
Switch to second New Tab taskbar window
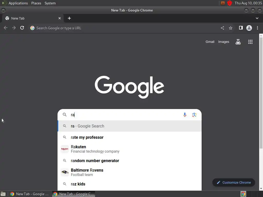tap(74, 194)
